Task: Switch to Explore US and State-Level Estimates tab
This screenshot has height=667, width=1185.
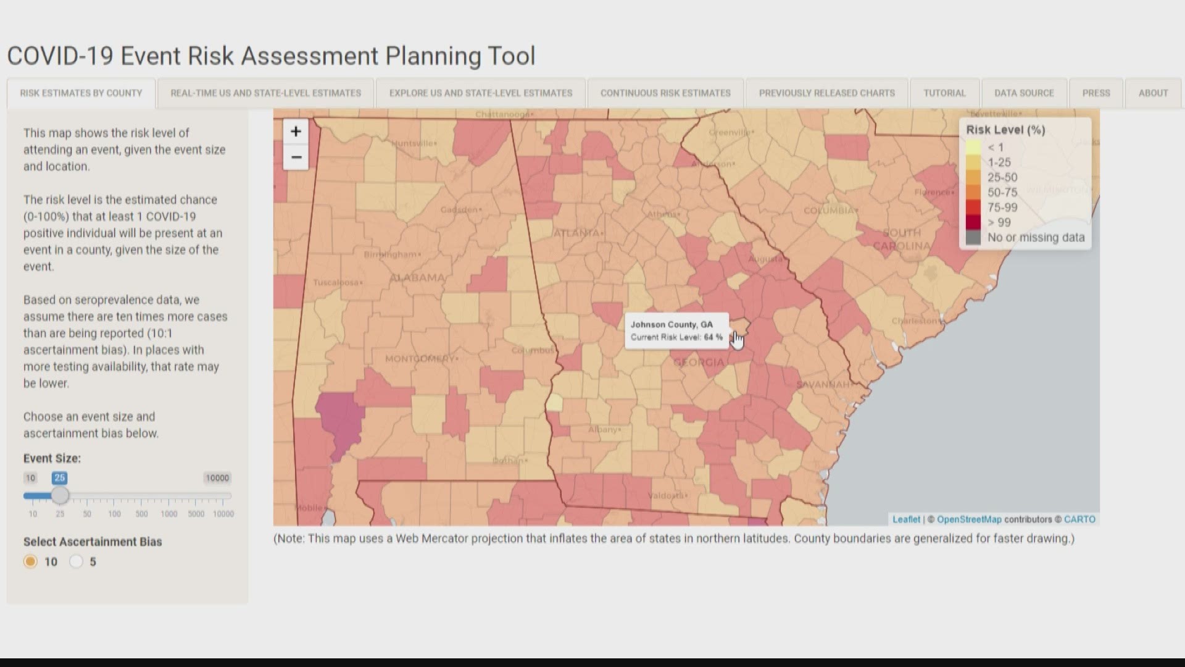Action: 480,93
